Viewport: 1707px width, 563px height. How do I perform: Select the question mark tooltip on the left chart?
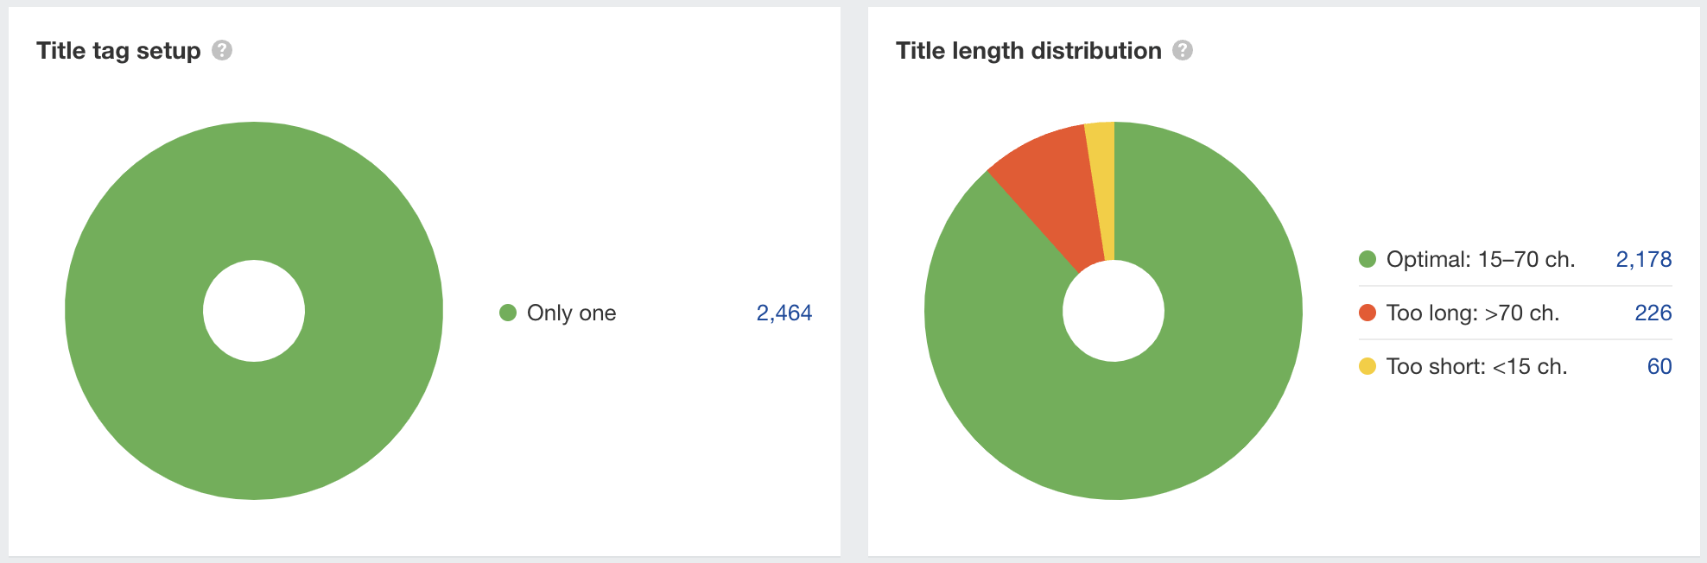coord(223,51)
